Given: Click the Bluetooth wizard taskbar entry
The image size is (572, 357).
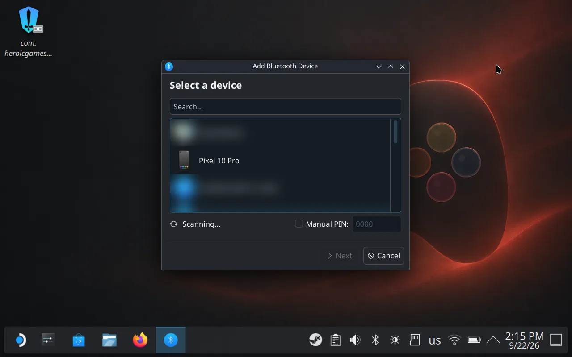Looking at the screenshot, I should click(171, 340).
